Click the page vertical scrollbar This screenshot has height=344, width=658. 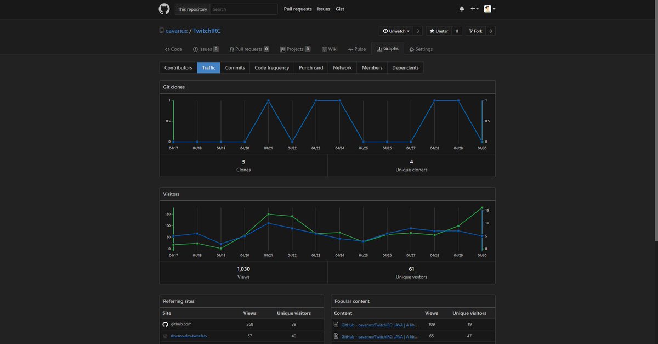tap(655, 121)
